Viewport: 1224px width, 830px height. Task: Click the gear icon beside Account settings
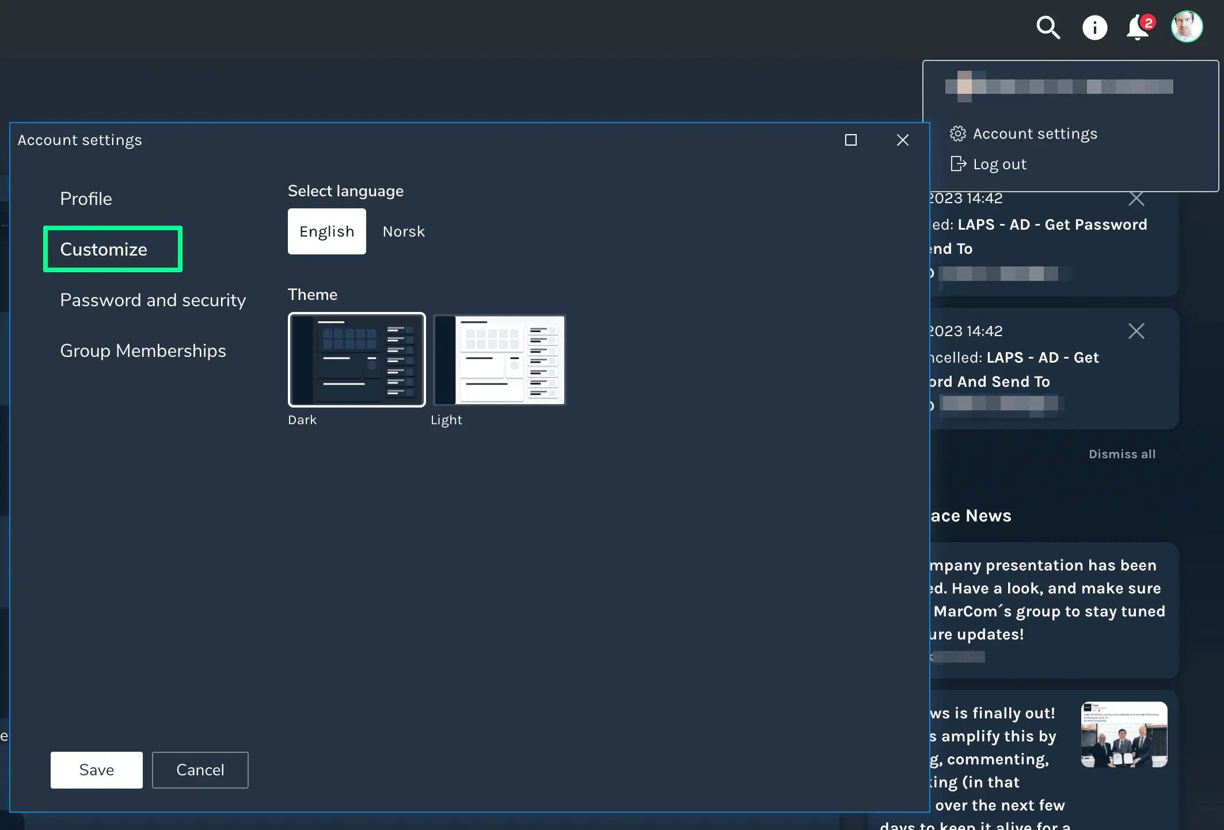957,134
